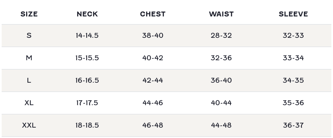
Task: Click the NECK column header
Action: coord(87,14)
